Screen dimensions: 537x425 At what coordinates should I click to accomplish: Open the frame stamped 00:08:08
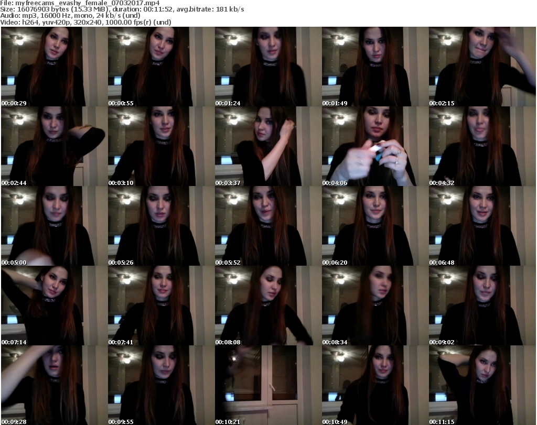[268, 306]
